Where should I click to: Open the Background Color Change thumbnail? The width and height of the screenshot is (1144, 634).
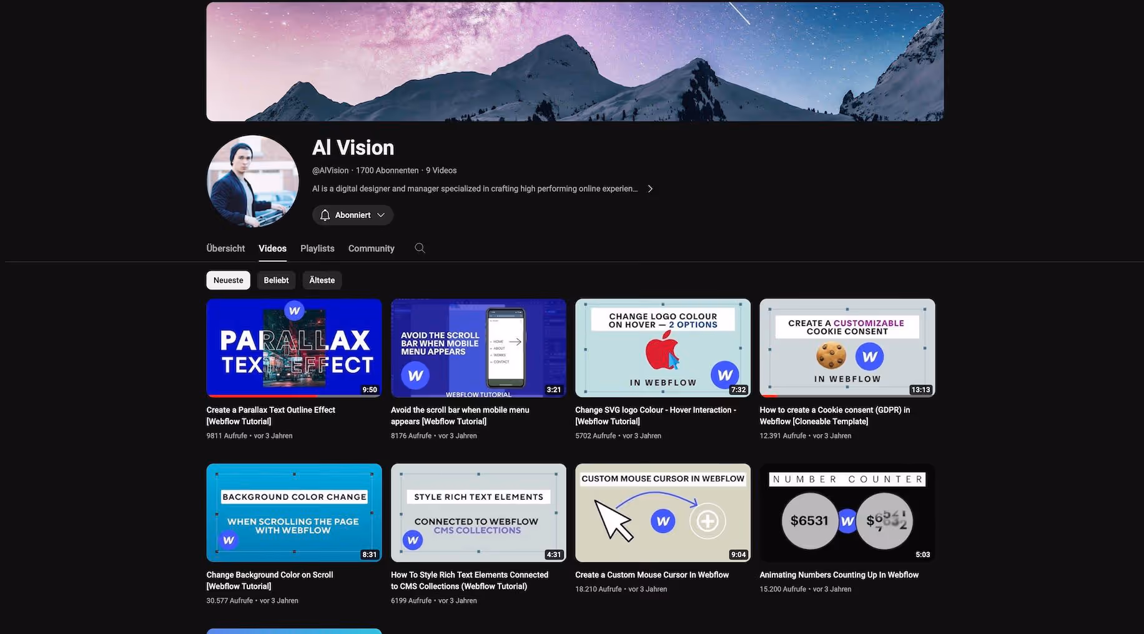[294, 513]
